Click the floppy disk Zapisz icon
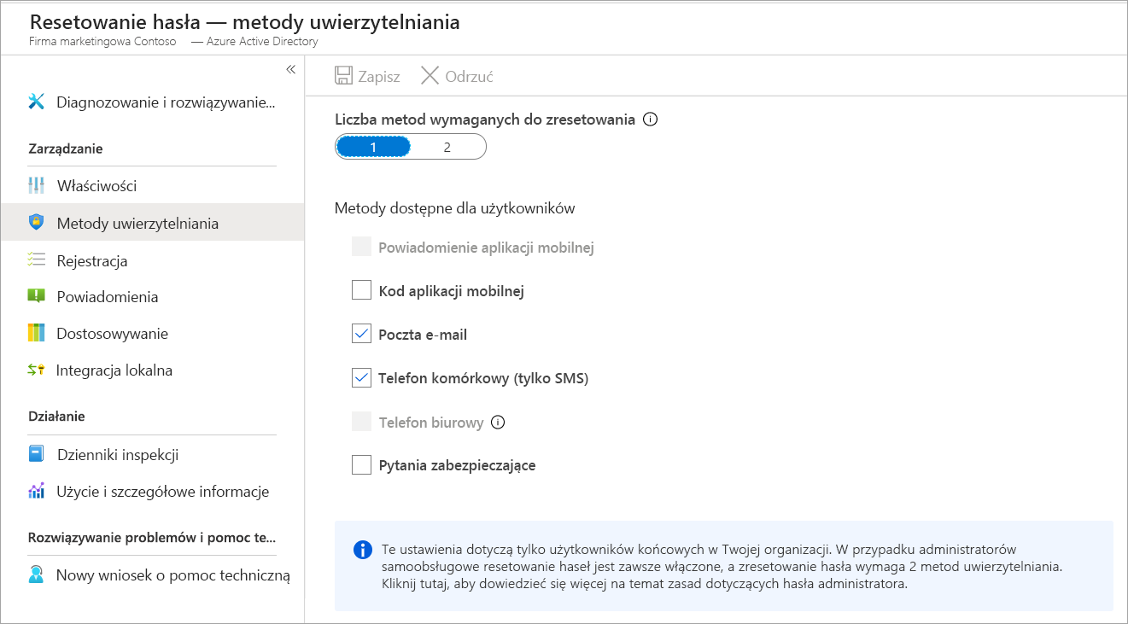Screen dimensions: 1128x624 343,76
